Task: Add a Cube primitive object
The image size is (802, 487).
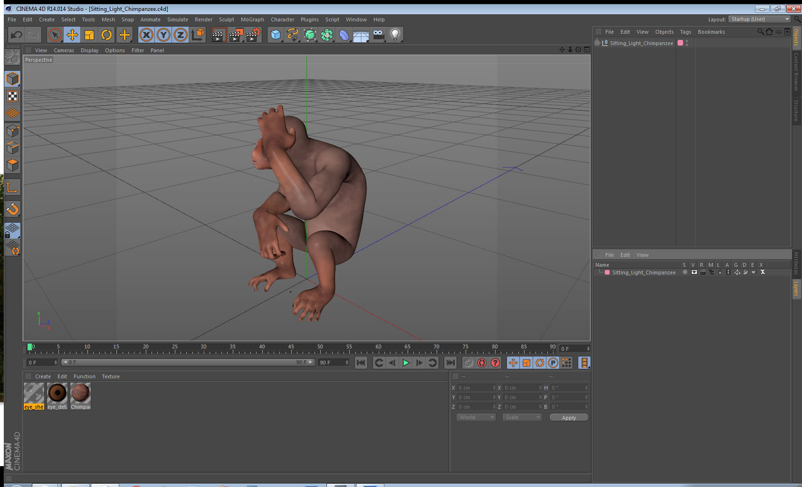Action: coord(276,35)
